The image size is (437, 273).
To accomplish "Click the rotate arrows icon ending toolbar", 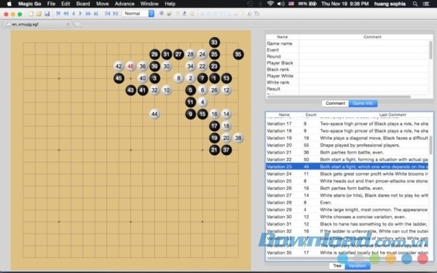I will (256, 14).
